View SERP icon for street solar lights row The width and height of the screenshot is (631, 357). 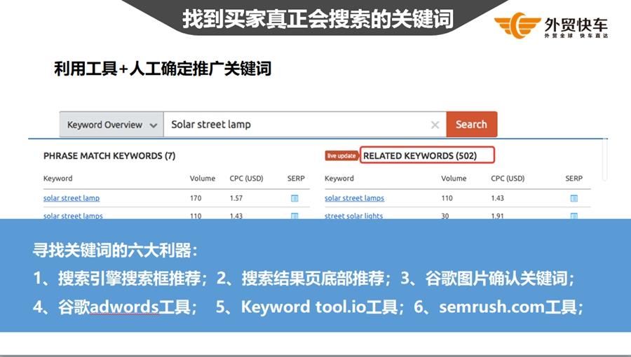574,216
